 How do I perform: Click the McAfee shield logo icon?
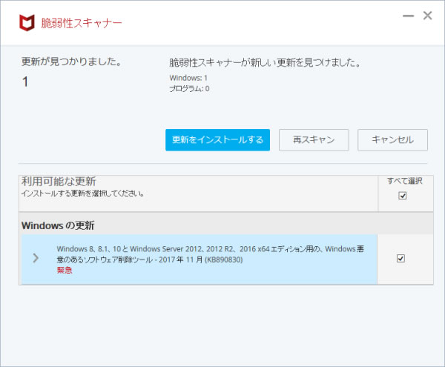click(x=27, y=22)
